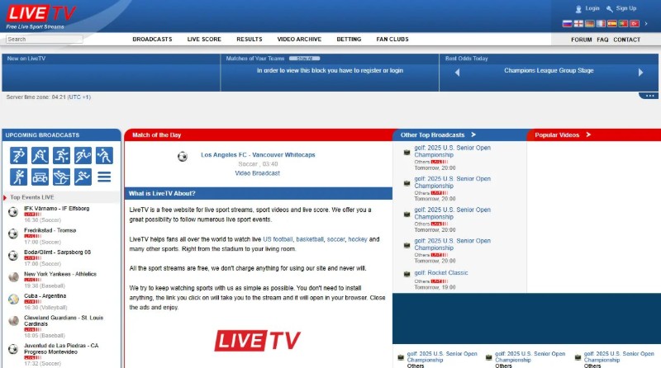Viewport: 661px width, 368px height.
Task: Open the CONTACT page
Action: pos(627,40)
